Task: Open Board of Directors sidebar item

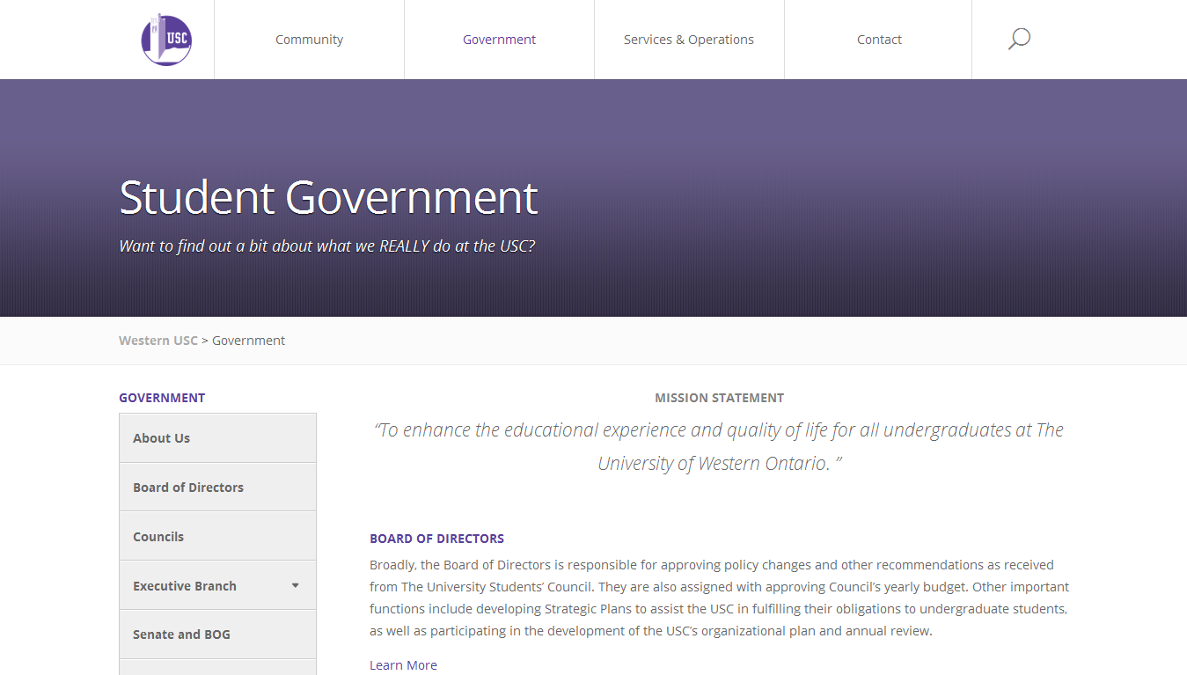Action: point(217,487)
